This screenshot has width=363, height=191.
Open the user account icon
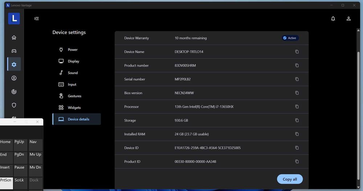coord(348,19)
